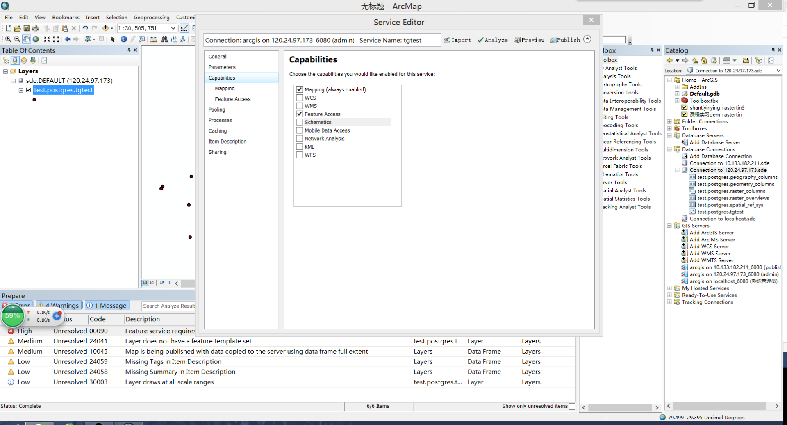The image size is (787, 425).
Task: Click the Preview button in Service Editor
Action: (x=529, y=40)
